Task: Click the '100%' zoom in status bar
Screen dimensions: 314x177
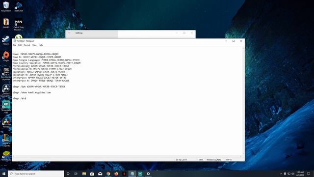Action: (x=201, y=160)
